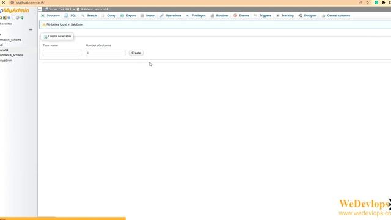Go to the Import tab
The image size is (391, 220).
point(148,15)
